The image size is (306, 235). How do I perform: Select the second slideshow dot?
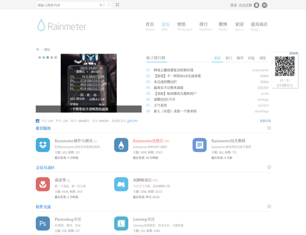(43, 57)
